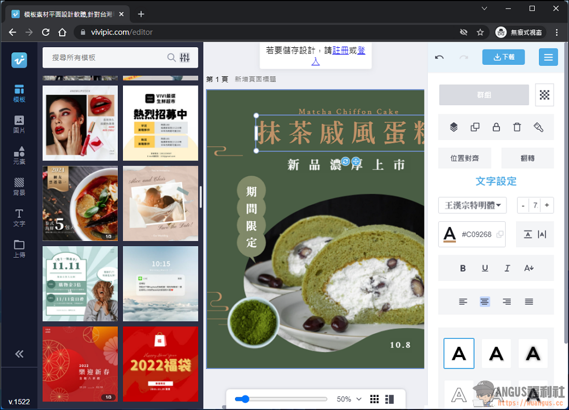
Task: Click the font size value field
Action: [535, 205]
